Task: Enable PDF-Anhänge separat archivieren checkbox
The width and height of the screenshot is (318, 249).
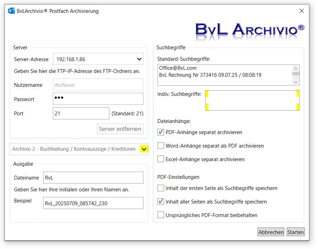Action: coord(161,132)
